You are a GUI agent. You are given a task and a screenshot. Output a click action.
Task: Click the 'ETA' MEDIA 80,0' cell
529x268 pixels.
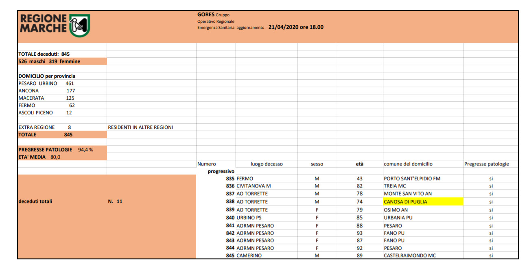pos(62,157)
